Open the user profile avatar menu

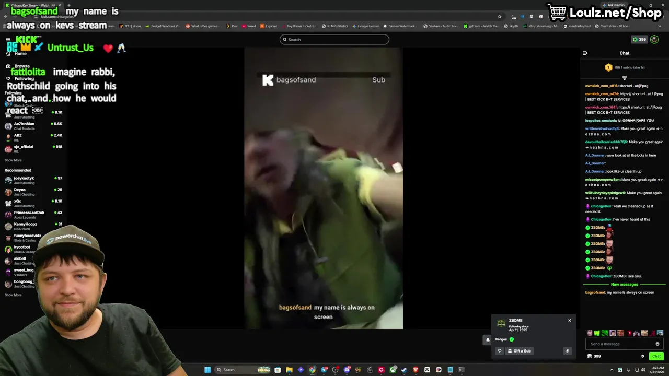tap(654, 40)
